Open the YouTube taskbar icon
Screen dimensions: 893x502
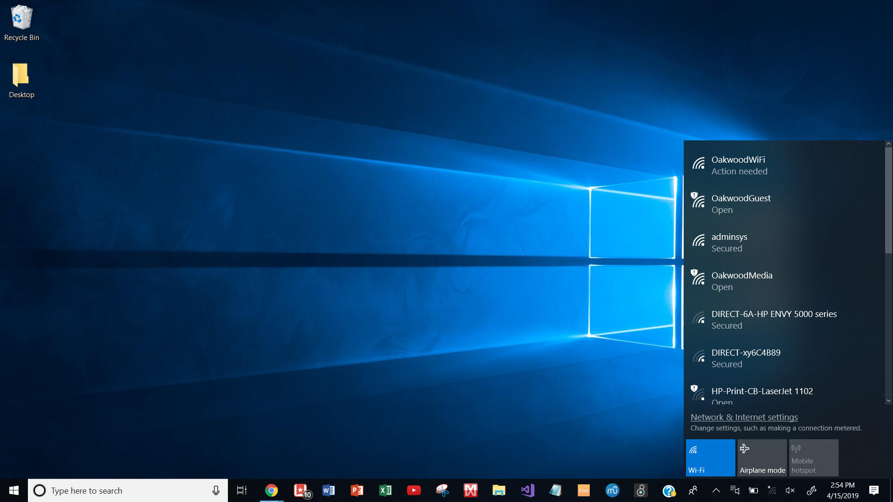413,490
